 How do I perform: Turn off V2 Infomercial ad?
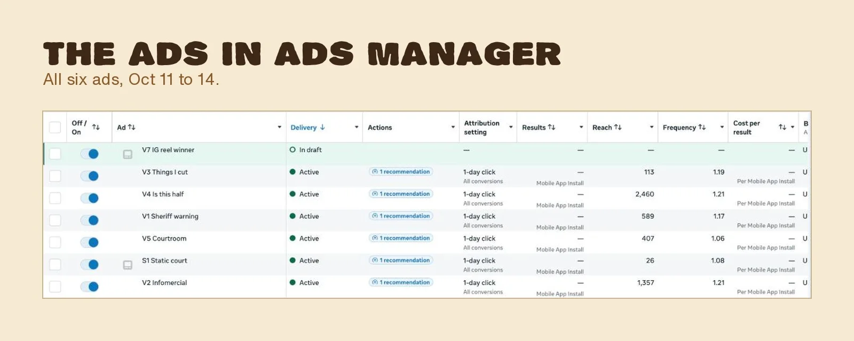tap(90, 287)
